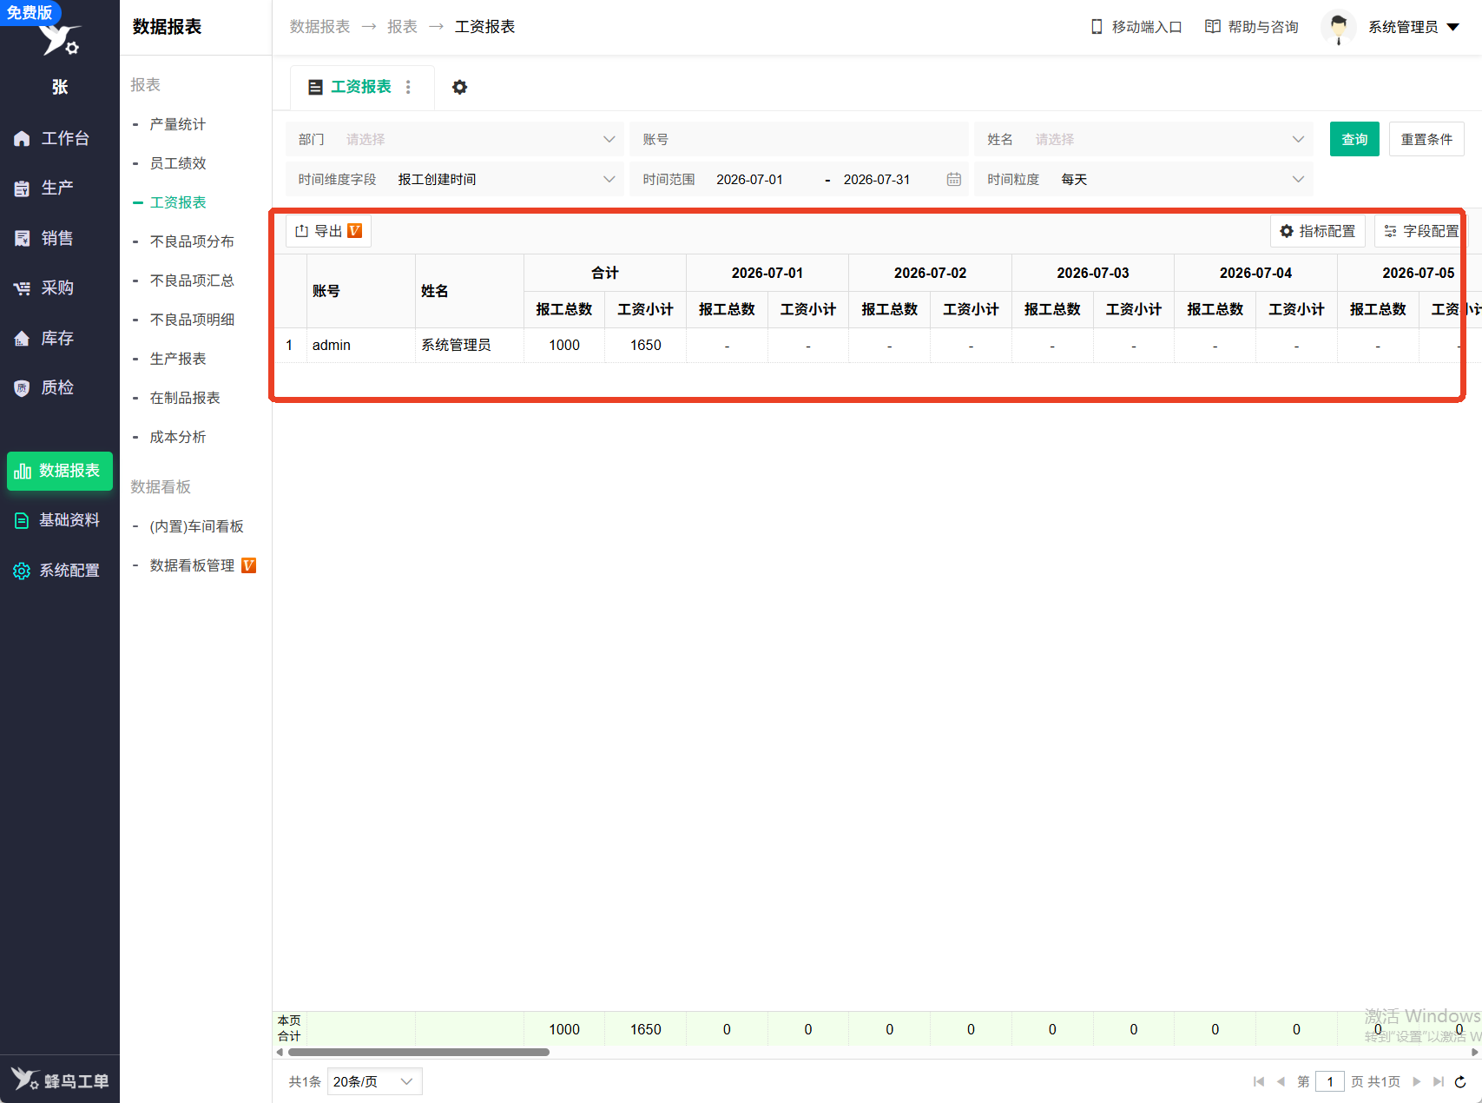Click the hummingbird logo at top left
This screenshot has width=1482, height=1103.
point(60,38)
